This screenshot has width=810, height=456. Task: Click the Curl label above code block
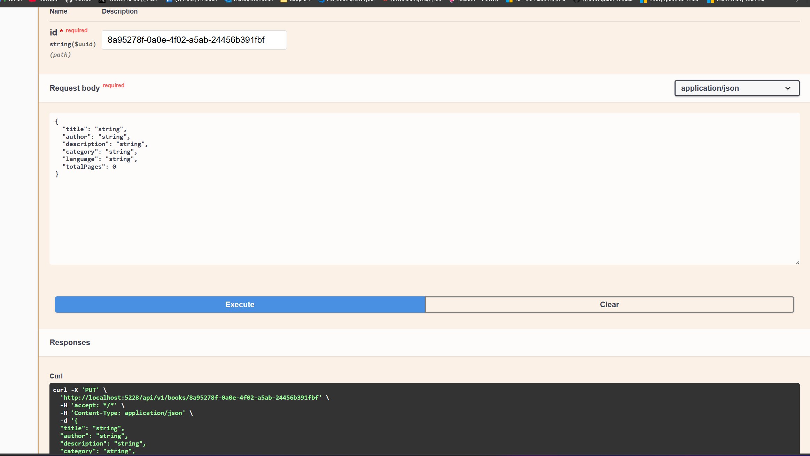pos(56,376)
